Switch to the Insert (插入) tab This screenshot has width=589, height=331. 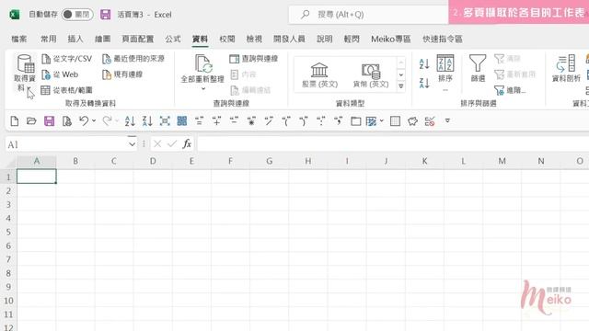pyautogui.click(x=75, y=39)
